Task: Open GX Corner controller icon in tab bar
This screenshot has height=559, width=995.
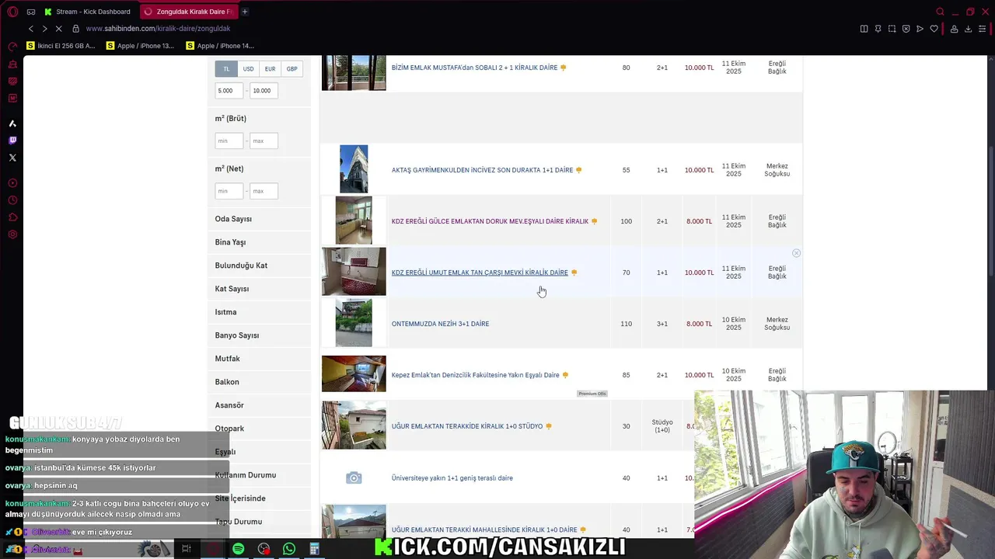Action: pos(31,12)
